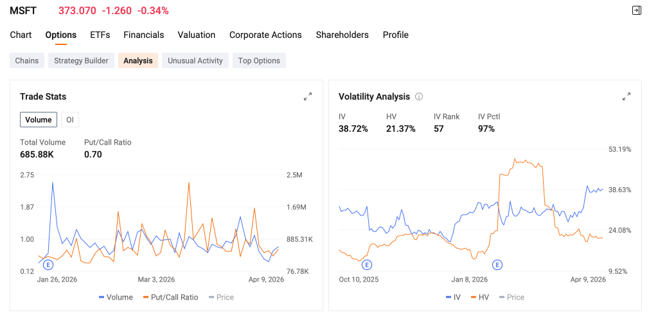Click the MSFT ticker symbol
The width and height of the screenshot is (649, 315).
23,11
